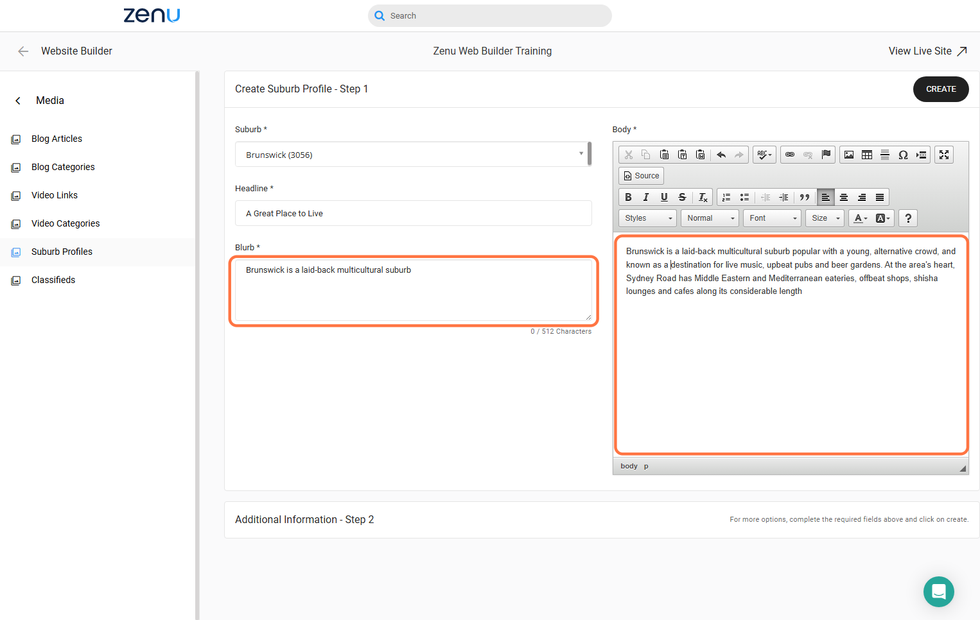
Task: Open editor help with question mark icon
Action: [x=908, y=218]
